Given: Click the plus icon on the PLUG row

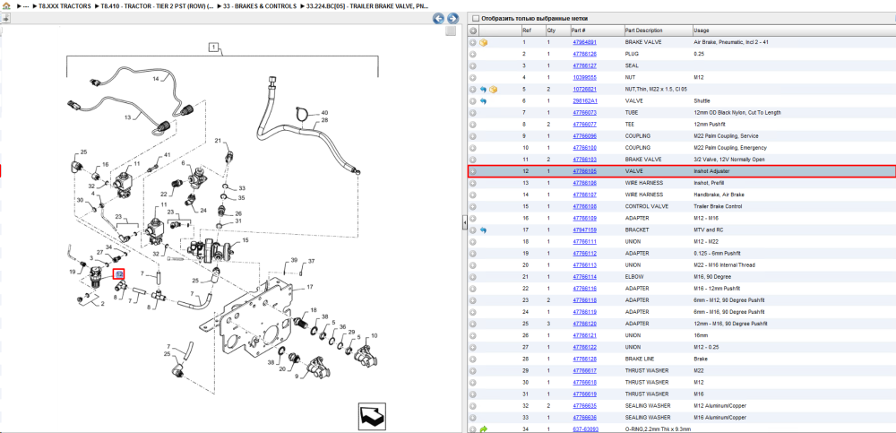Looking at the screenshot, I should (473, 54).
